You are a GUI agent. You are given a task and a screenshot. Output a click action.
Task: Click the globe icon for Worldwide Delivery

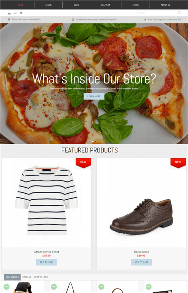coord(73,19)
